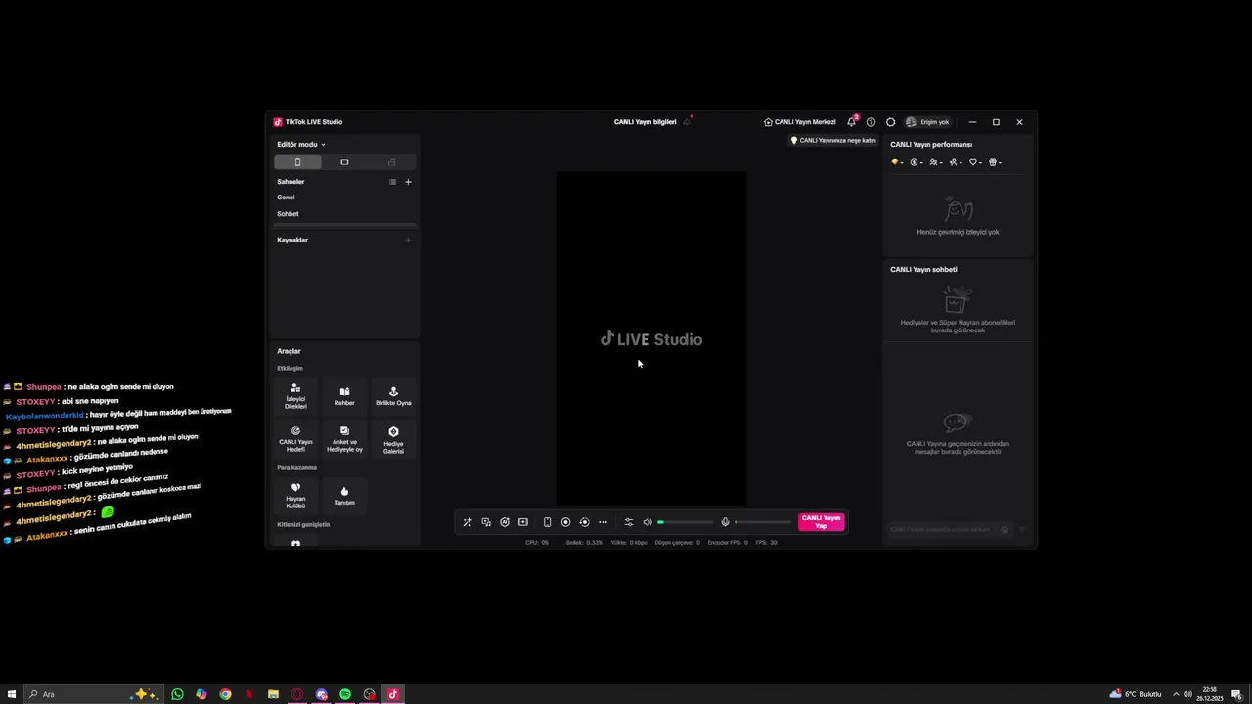Open Hayran Kulübü tool
This screenshot has width=1252, height=704.
point(295,496)
